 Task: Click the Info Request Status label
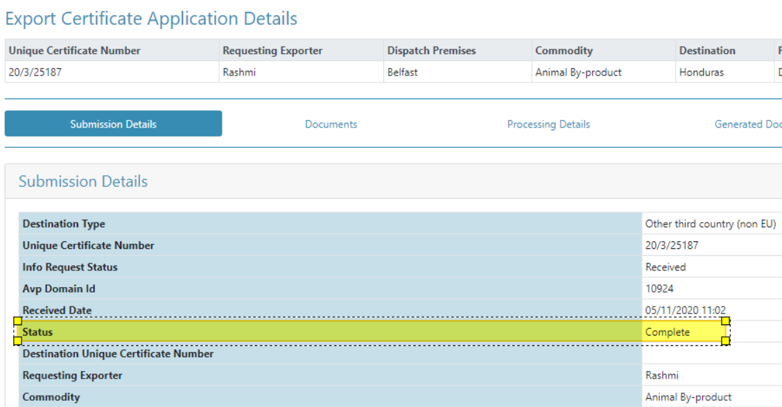tap(70, 267)
